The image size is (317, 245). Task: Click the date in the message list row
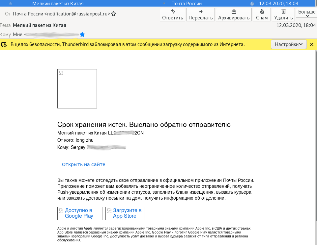(278, 3)
